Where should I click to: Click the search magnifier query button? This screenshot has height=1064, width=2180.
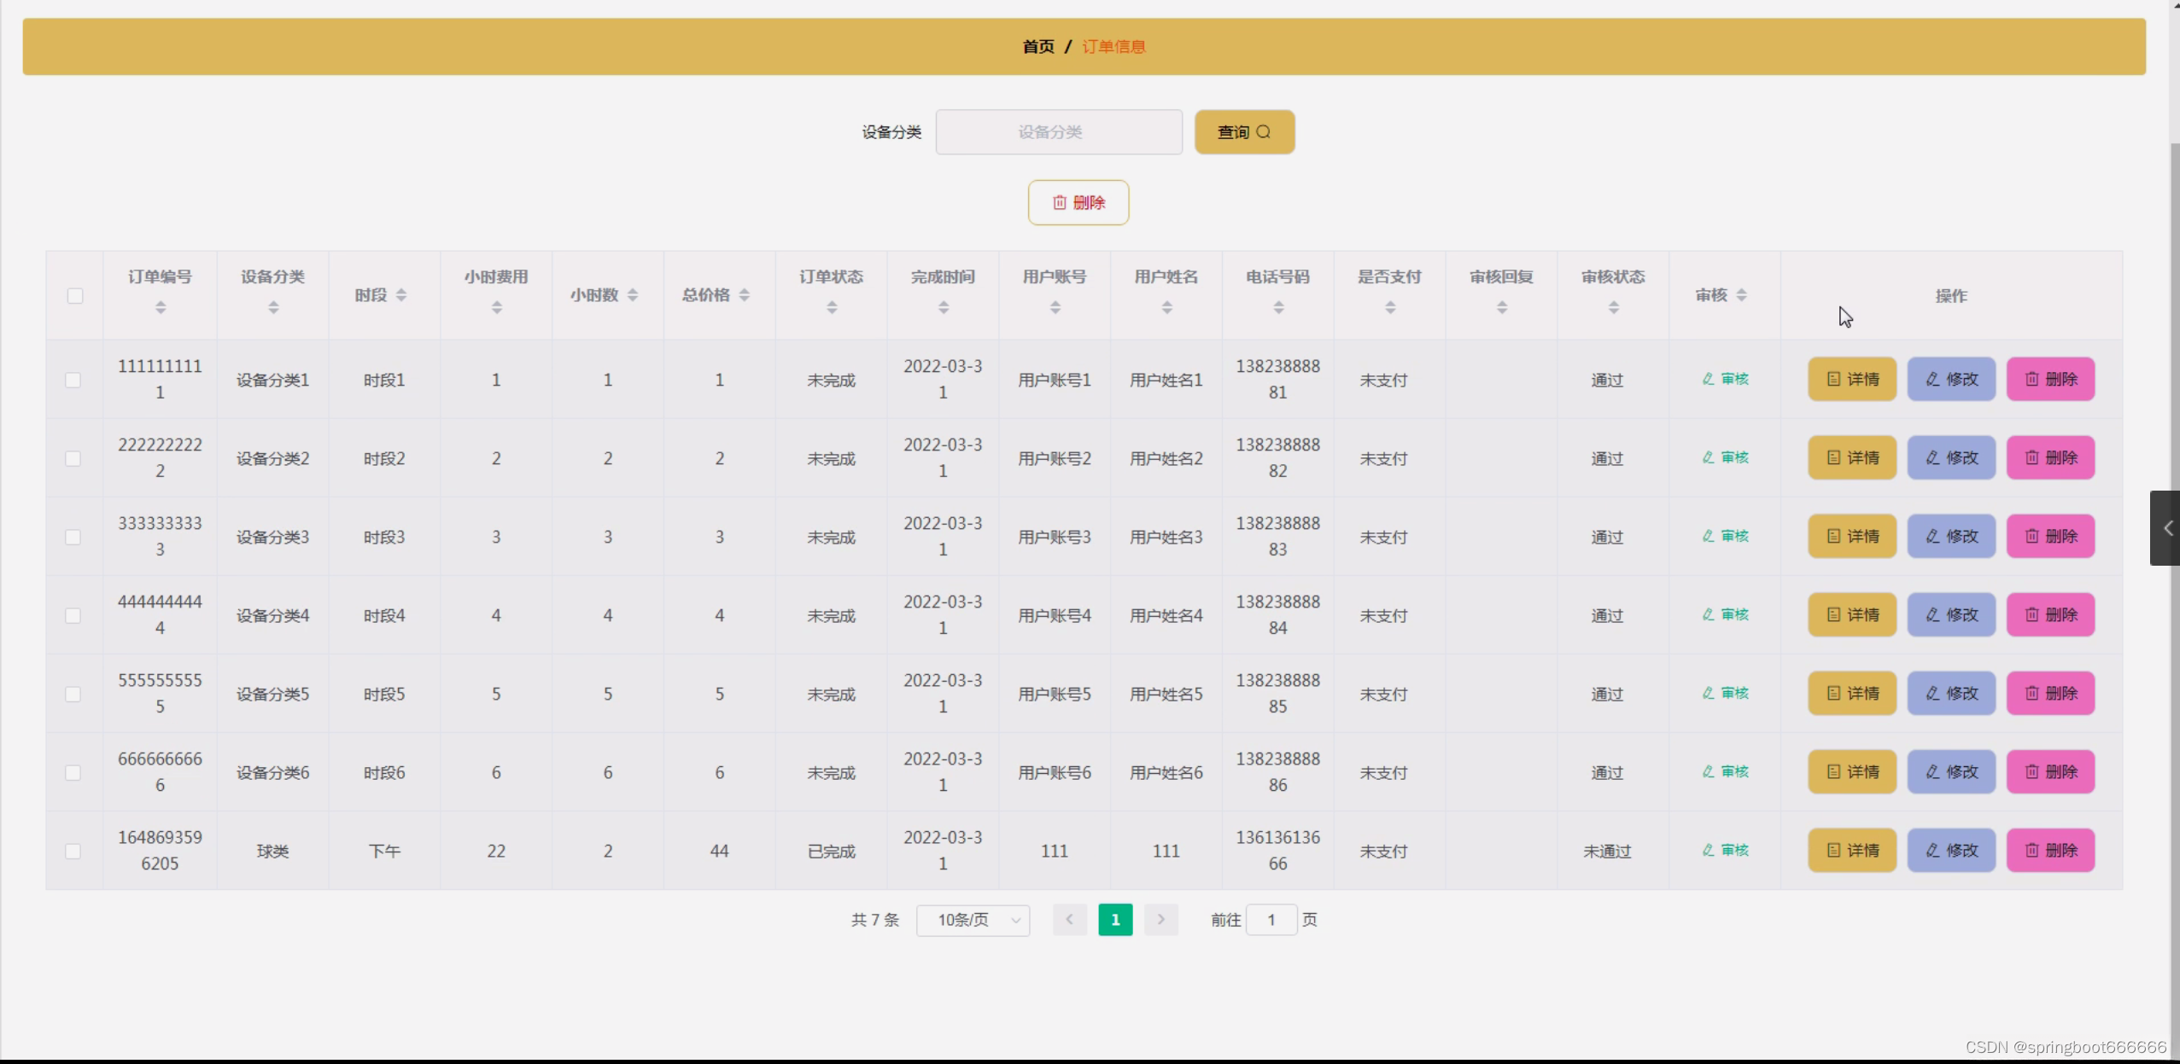1244,132
